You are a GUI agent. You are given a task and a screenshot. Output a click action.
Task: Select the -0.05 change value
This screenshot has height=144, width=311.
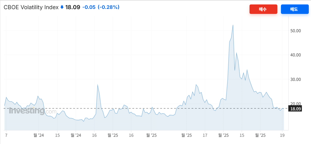tap(89, 7)
